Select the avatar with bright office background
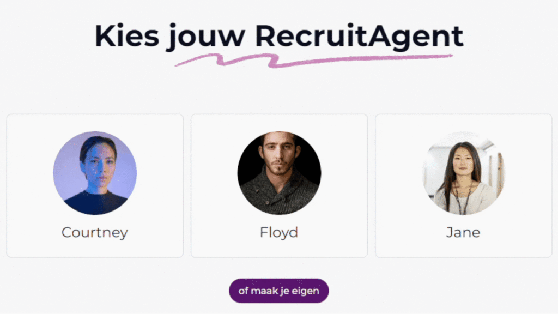Screen dimensions: 558x314 (x=463, y=173)
